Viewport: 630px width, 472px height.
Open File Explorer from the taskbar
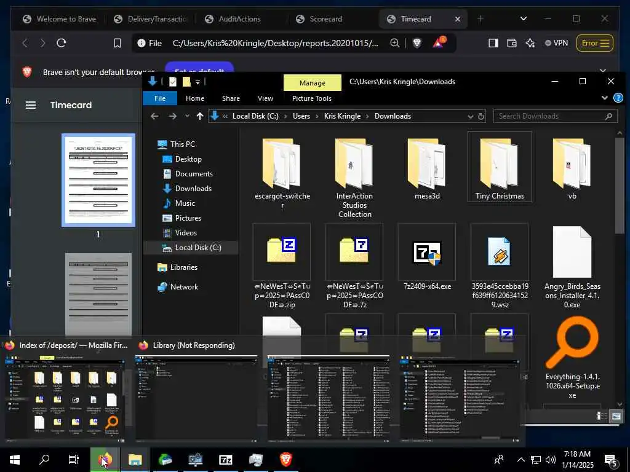[x=135, y=460]
